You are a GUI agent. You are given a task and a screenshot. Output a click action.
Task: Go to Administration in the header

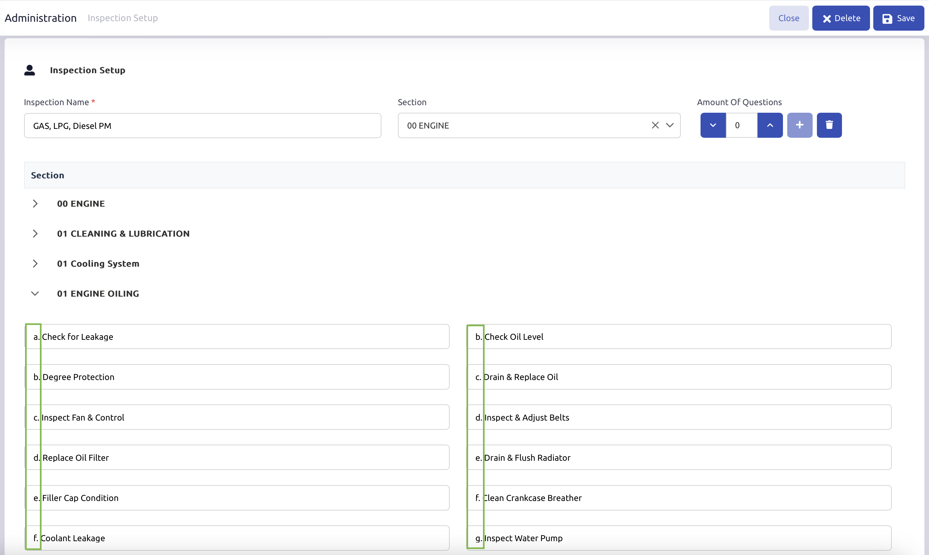pyautogui.click(x=41, y=18)
